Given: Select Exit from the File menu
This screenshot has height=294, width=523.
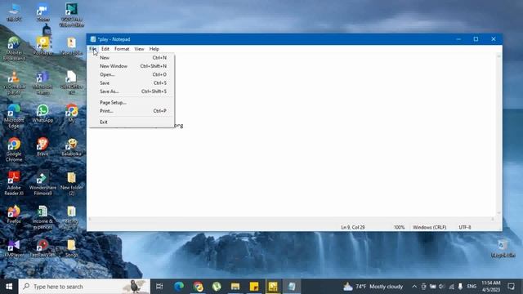Looking at the screenshot, I should click(x=132, y=122).
